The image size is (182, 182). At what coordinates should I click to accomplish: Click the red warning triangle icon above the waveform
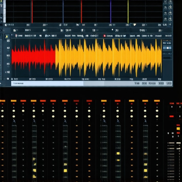click(105, 36)
